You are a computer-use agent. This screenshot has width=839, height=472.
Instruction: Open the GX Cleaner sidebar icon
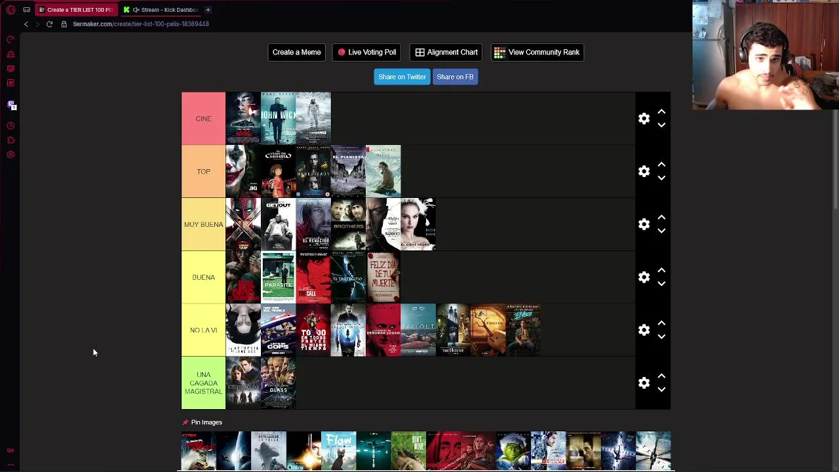pos(10,54)
